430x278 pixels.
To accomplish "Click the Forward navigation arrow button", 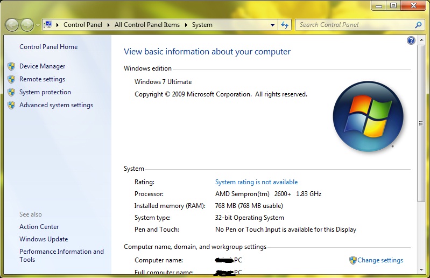I will coord(27,25).
